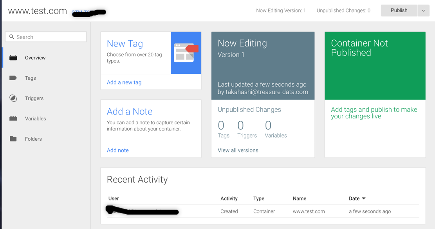435x229 pixels.
Task: Click the magnifier icon in search box
Action: pyautogui.click(x=11, y=37)
